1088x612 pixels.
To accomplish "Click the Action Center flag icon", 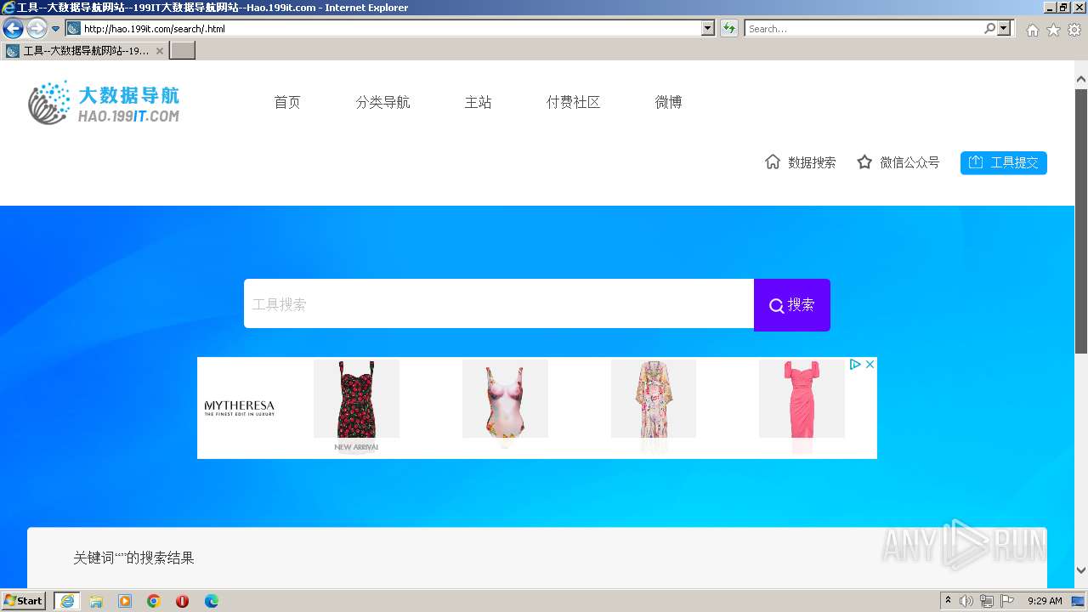I will pyautogui.click(x=1007, y=601).
